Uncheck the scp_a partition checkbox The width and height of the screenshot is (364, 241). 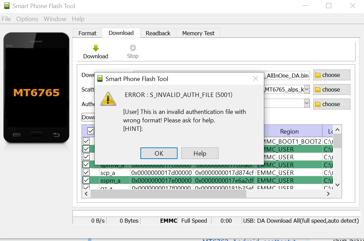86,173
